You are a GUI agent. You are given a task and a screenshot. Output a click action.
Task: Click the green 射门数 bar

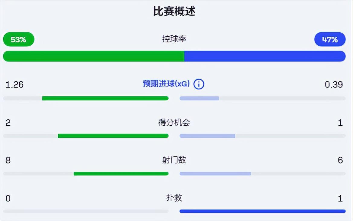[121, 174]
